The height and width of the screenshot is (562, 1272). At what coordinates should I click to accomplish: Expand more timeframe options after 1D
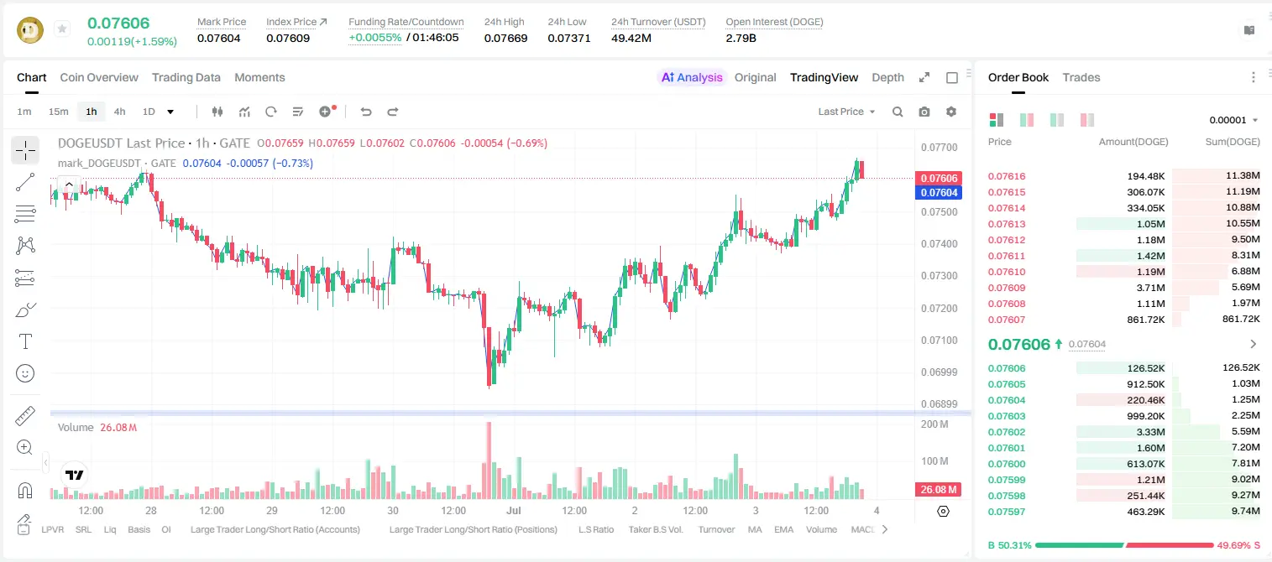[170, 112]
